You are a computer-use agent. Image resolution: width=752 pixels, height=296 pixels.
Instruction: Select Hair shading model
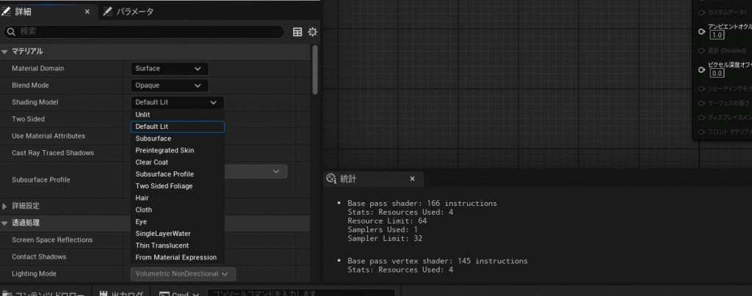(178, 198)
